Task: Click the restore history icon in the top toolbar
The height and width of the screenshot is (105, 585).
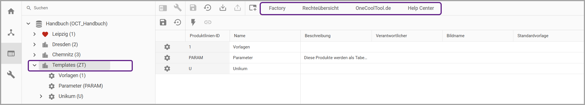Action: [x=208, y=8]
